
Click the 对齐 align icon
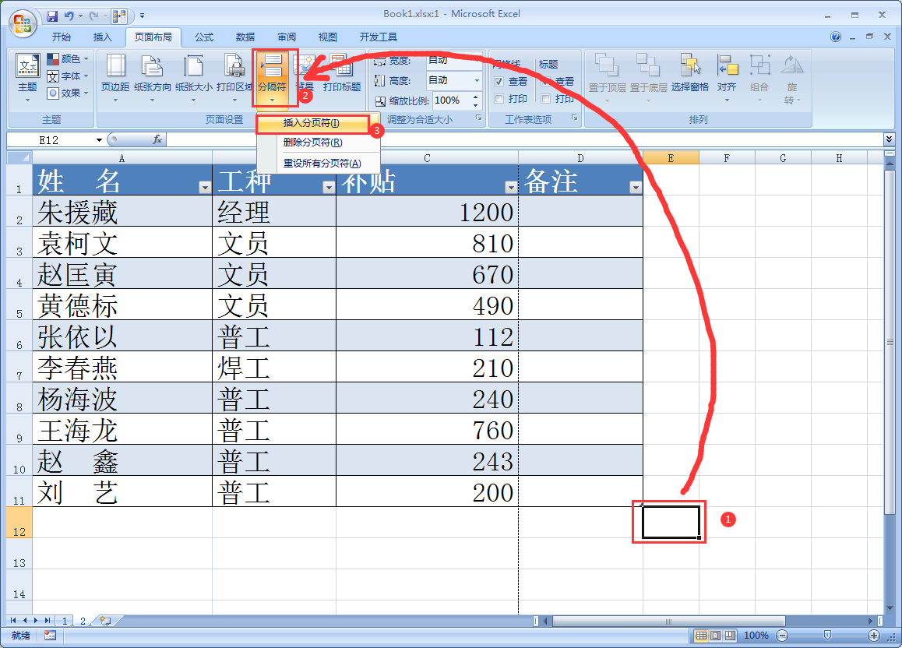click(x=727, y=76)
